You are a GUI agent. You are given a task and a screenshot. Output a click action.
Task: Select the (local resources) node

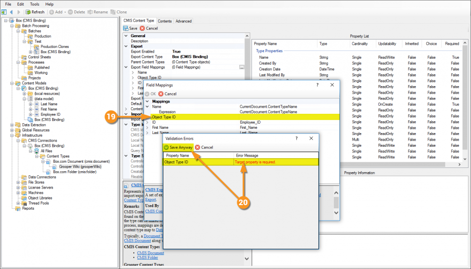[x=47, y=94]
